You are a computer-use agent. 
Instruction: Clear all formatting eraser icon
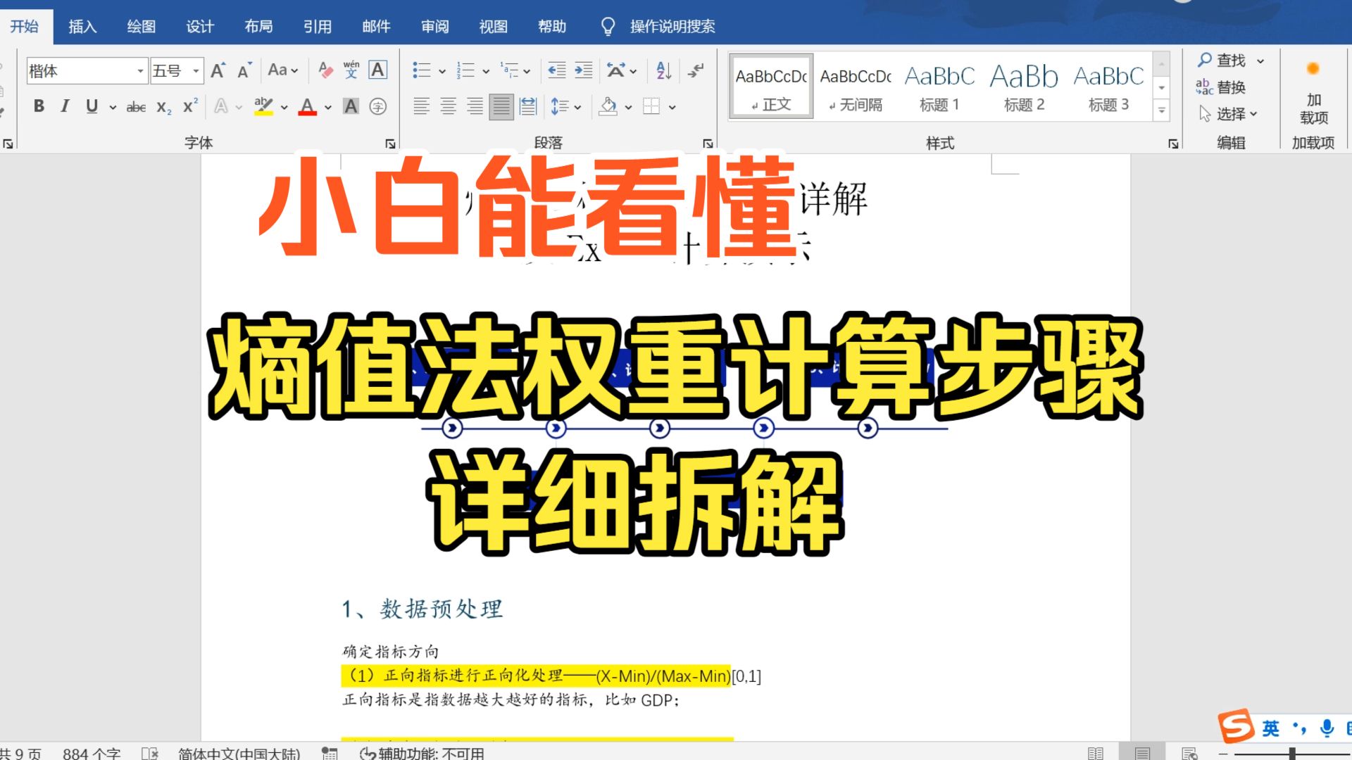click(x=325, y=70)
